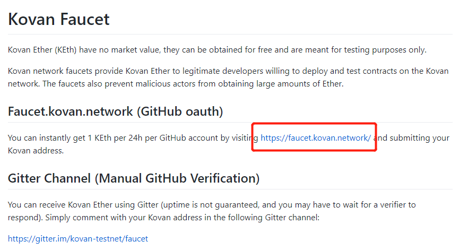Click the text "Kovan address." below the faucet link
The height and width of the screenshot is (250, 468).
pos(36,151)
